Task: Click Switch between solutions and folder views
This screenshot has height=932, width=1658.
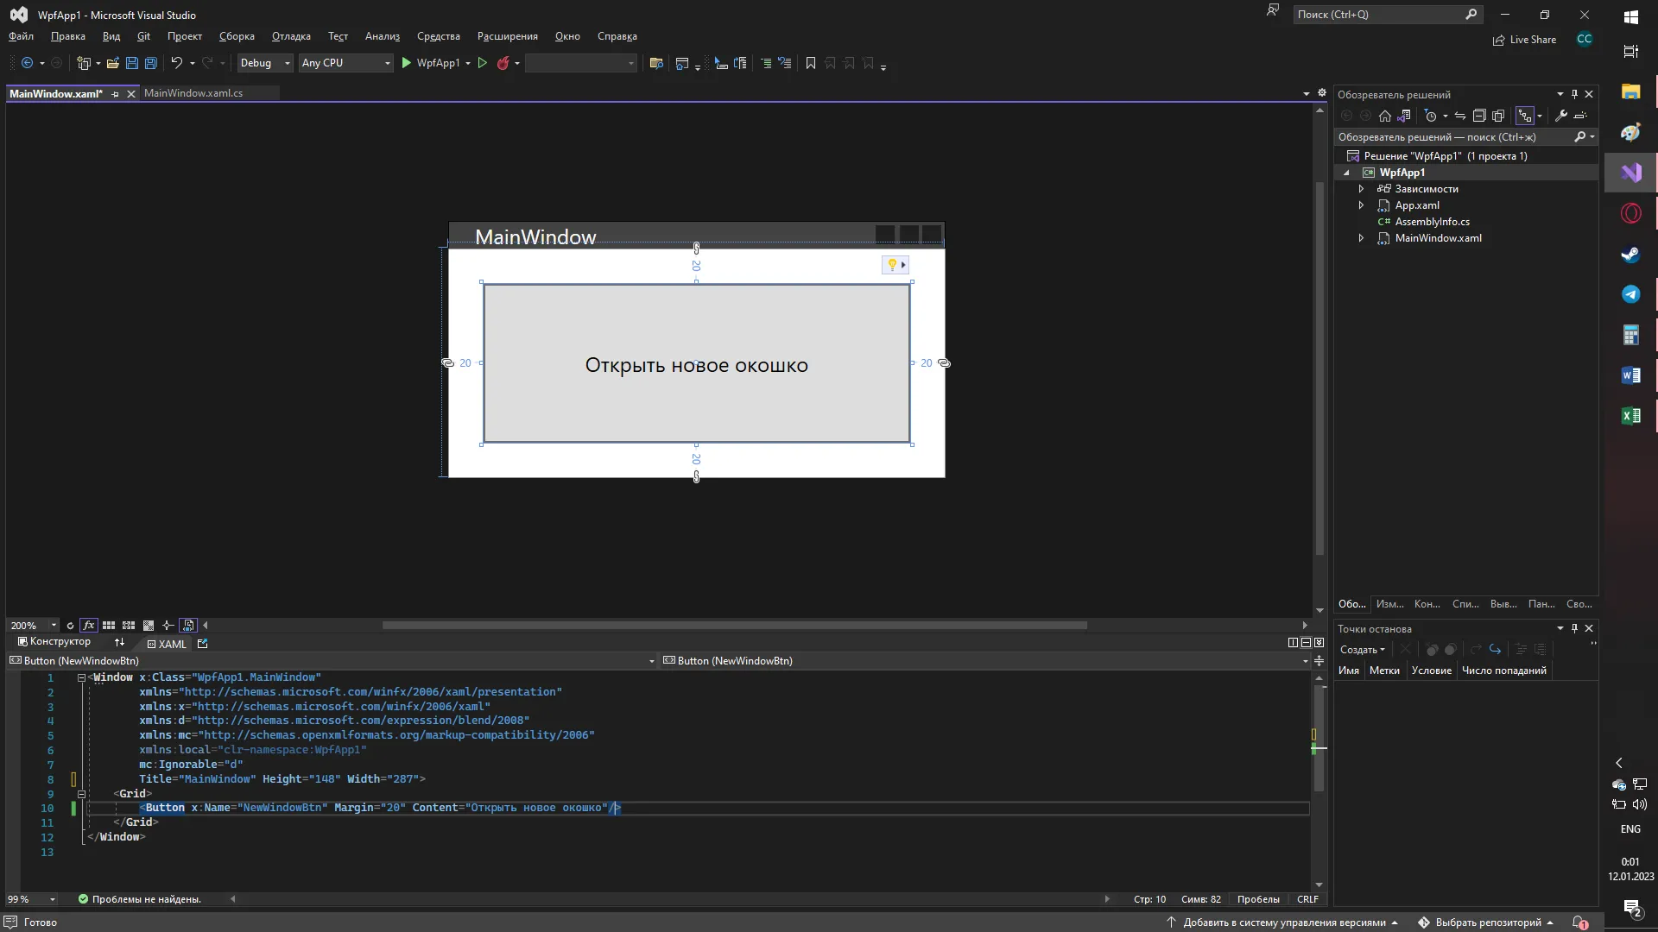Action: coord(1404,116)
